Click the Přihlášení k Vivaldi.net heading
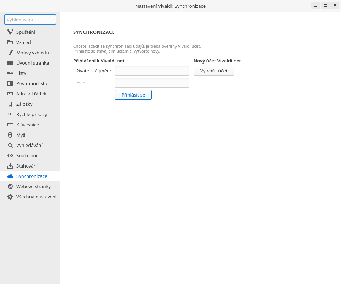The image size is (341, 284). 99,61
